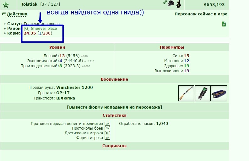This screenshot has height=161, width=249.
Task: Open the Winchester shotgun thumbnail
Action: pyautogui.click(x=186, y=93)
